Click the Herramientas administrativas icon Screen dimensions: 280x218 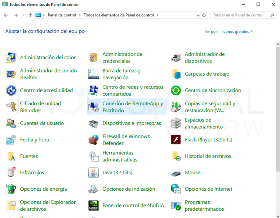[94, 156]
